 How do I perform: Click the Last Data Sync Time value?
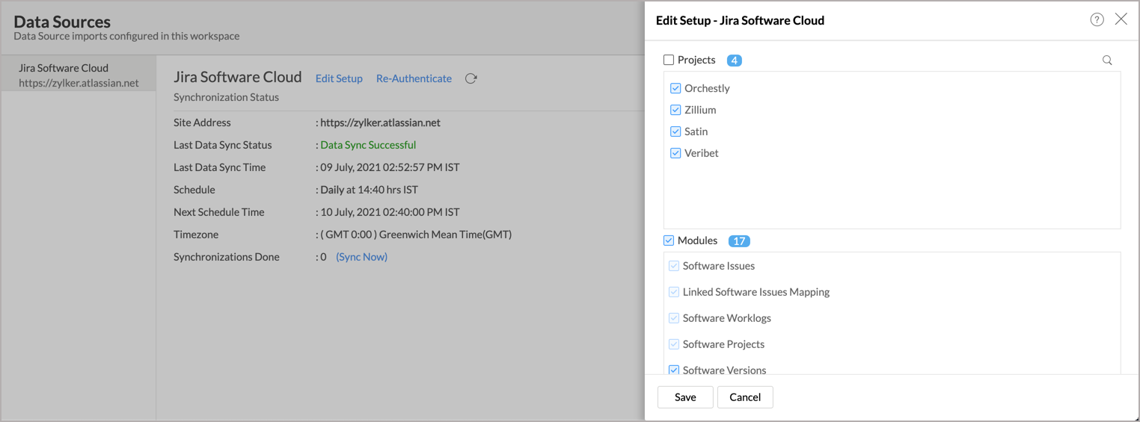(390, 167)
